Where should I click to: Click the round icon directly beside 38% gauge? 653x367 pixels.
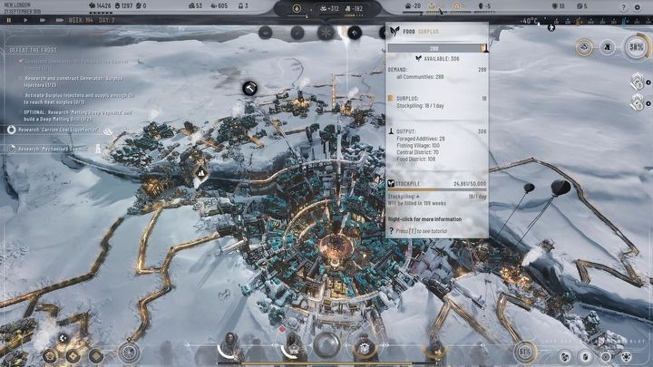point(608,47)
